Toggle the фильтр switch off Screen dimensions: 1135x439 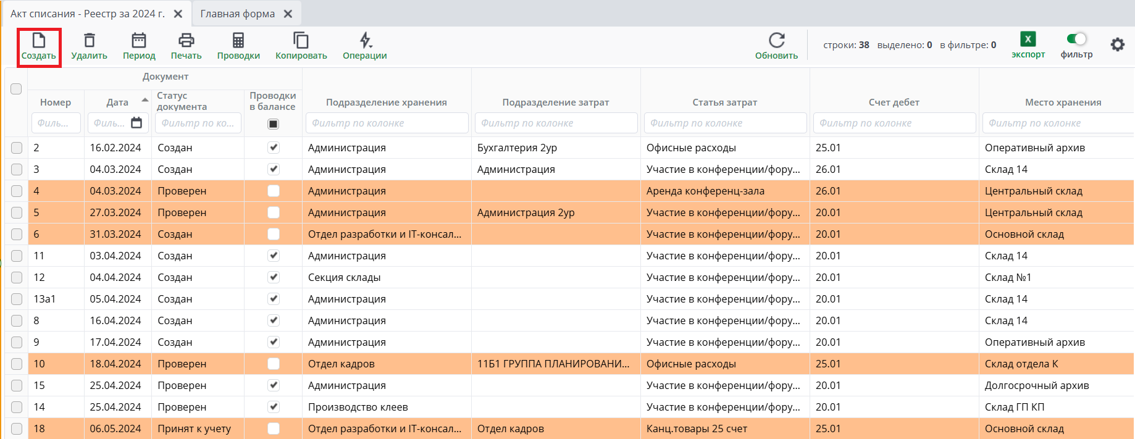pyautogui.click(x=1076, y=39)
